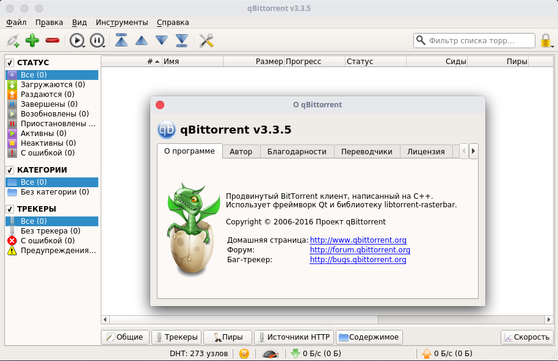Open the Инструменты menu
The image size is (558, 361).
coord(121,23)
